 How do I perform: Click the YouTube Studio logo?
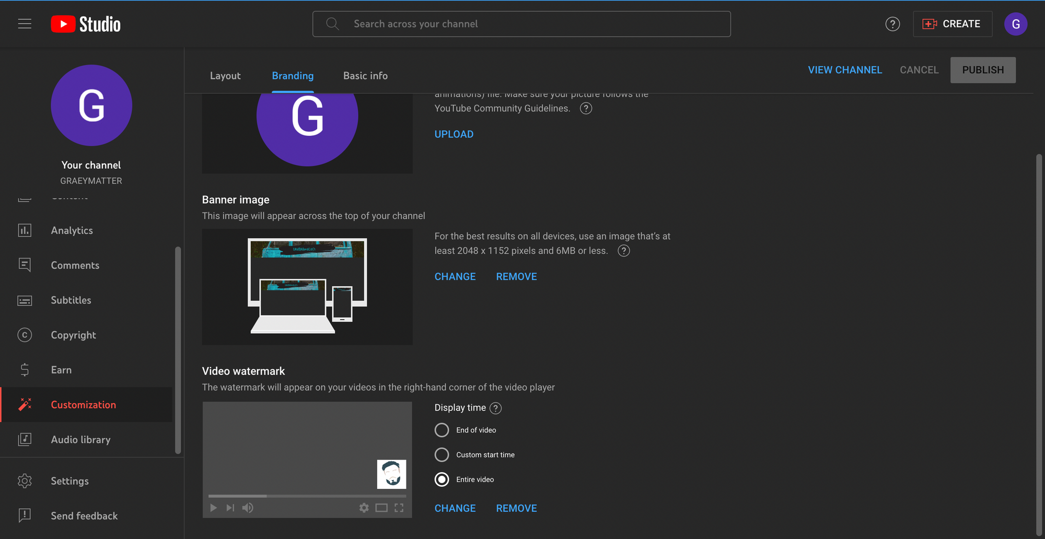pos(86,24)
